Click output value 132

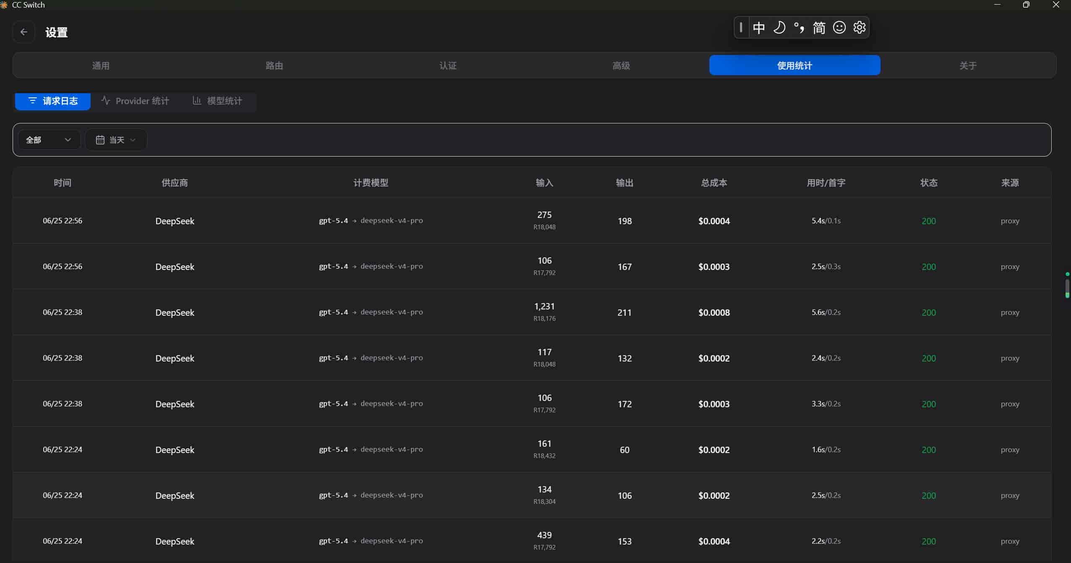coord(625,359)
